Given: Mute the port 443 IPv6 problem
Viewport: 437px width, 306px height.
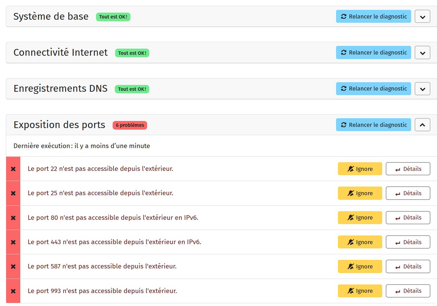Looking at the screenshot, I should click(x=360, y=242).
